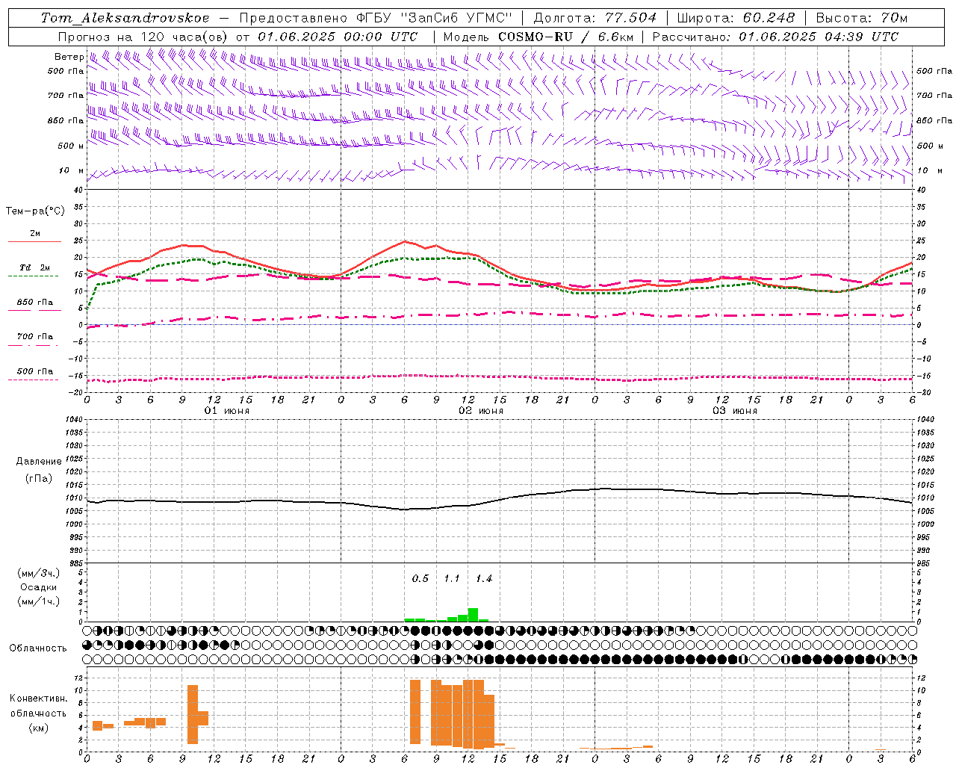956x765 pixels.
Task: Click the 'Конвективн.' convective cloud label
Action: coord(39,699)
